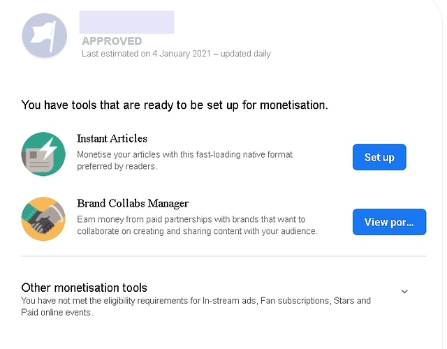
Task: Click the divider above Other monetisation tools
Action: [x=223, y=256]
